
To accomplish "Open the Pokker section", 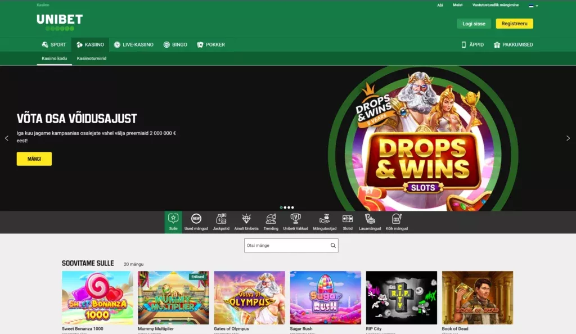I will point(211,44).
